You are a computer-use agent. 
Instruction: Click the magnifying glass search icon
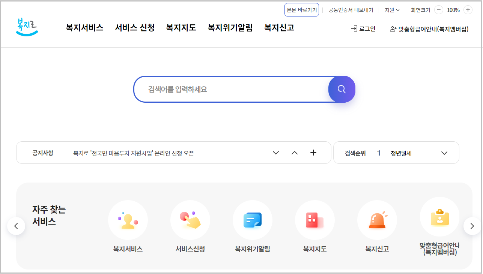[341, 89]
